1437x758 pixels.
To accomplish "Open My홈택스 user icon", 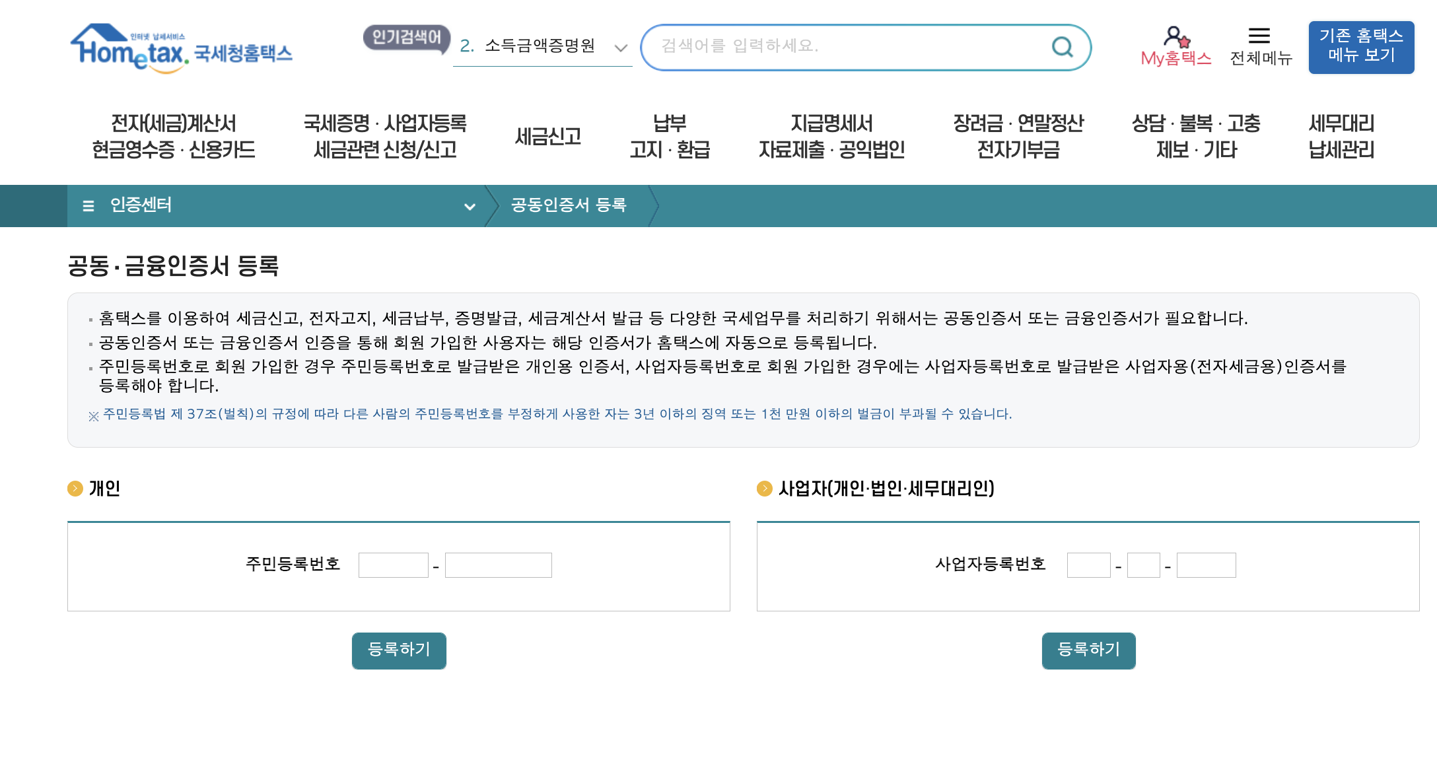I will click(x=1175, y=37).
